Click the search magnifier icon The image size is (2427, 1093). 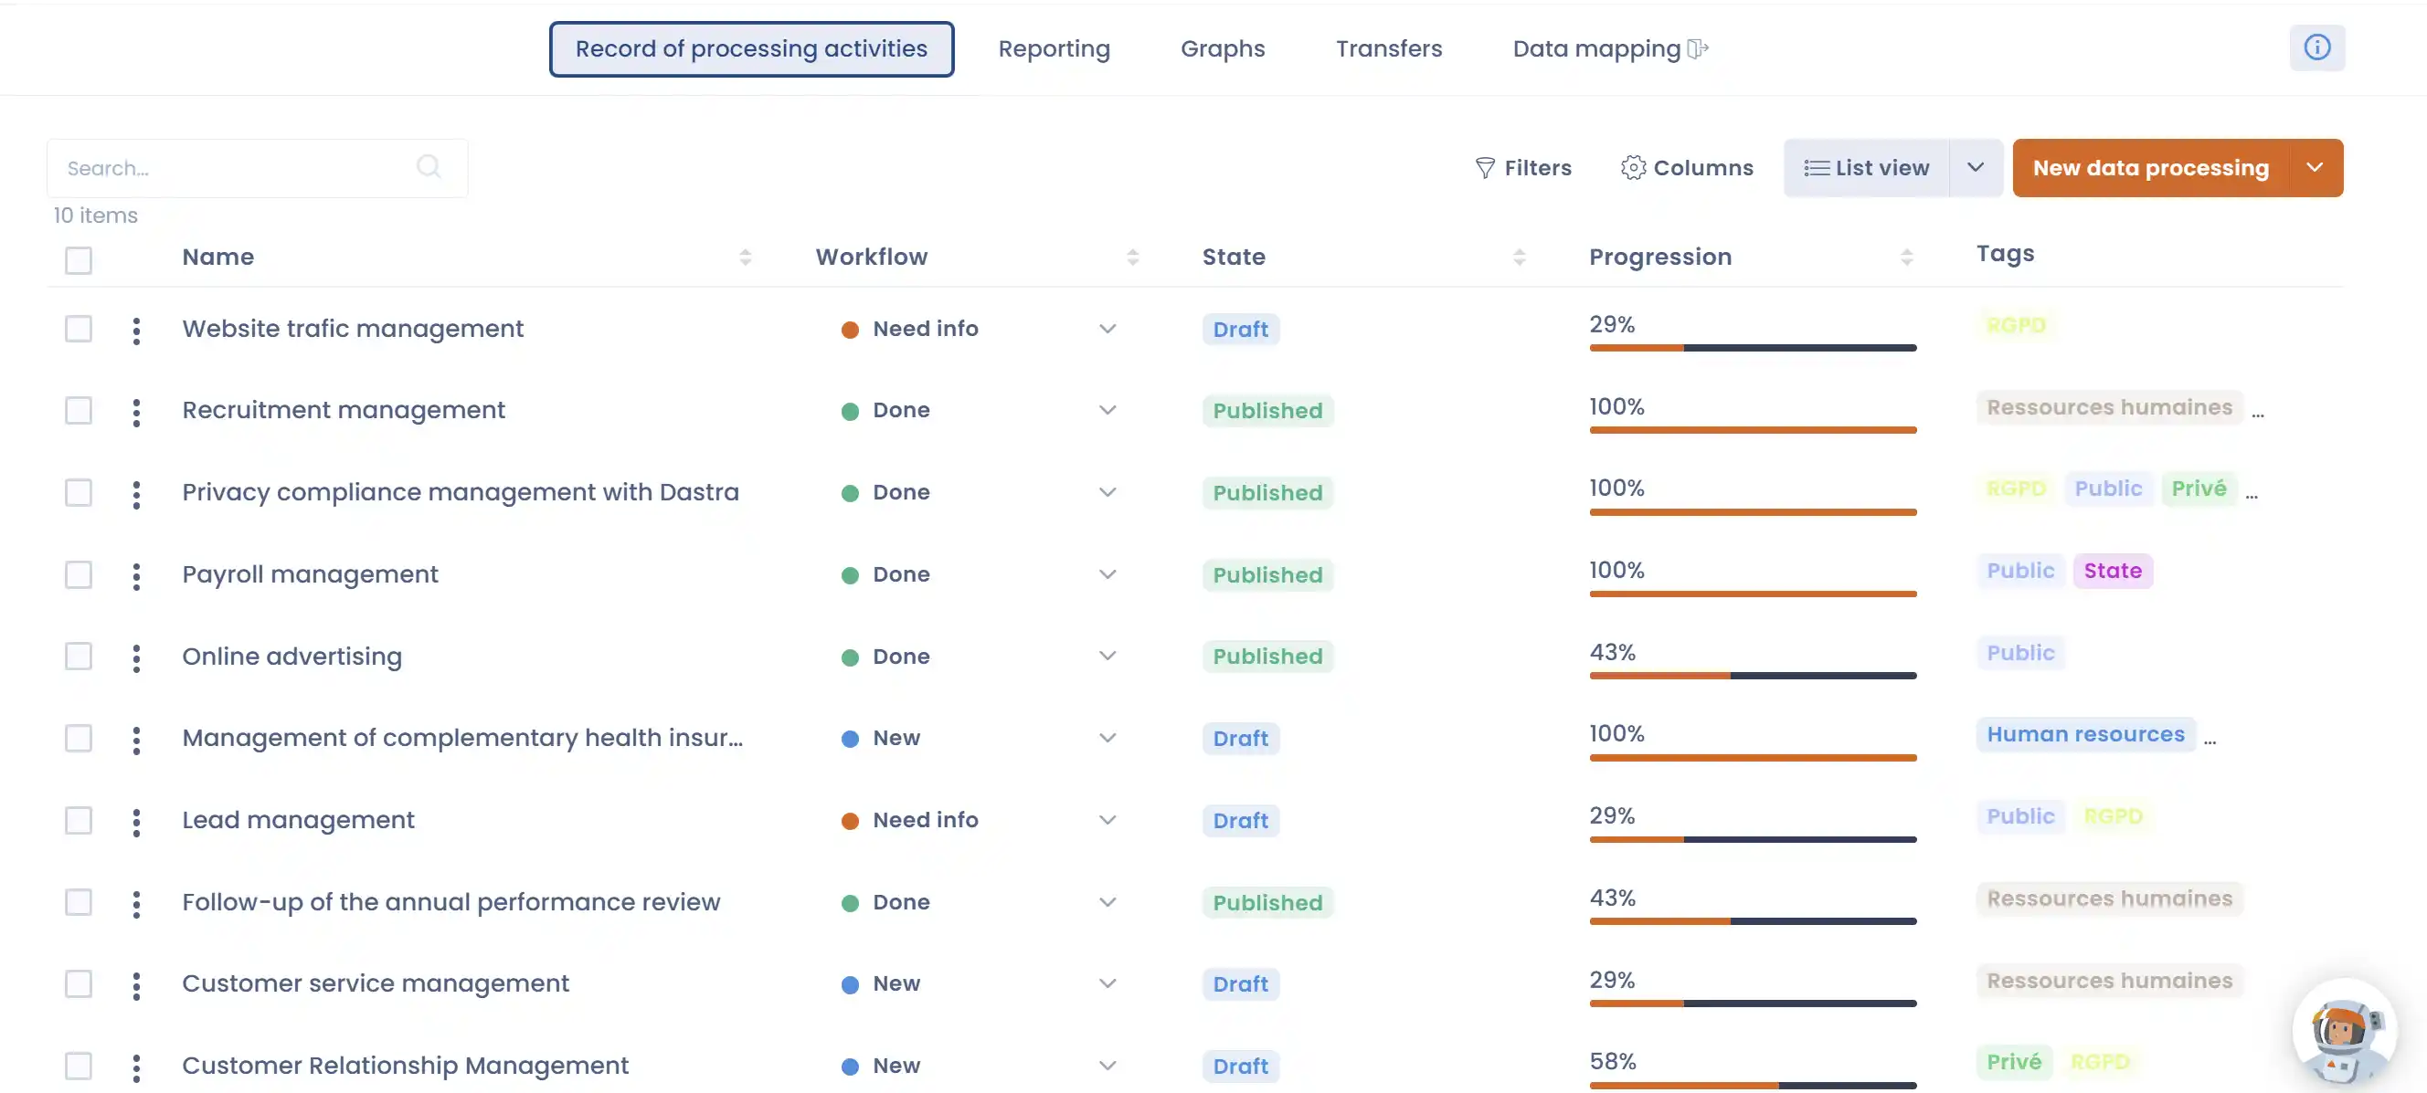tap(429, 166)
